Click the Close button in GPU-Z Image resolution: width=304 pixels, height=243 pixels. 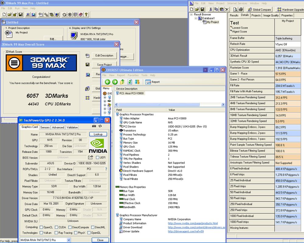pos(100,240)
